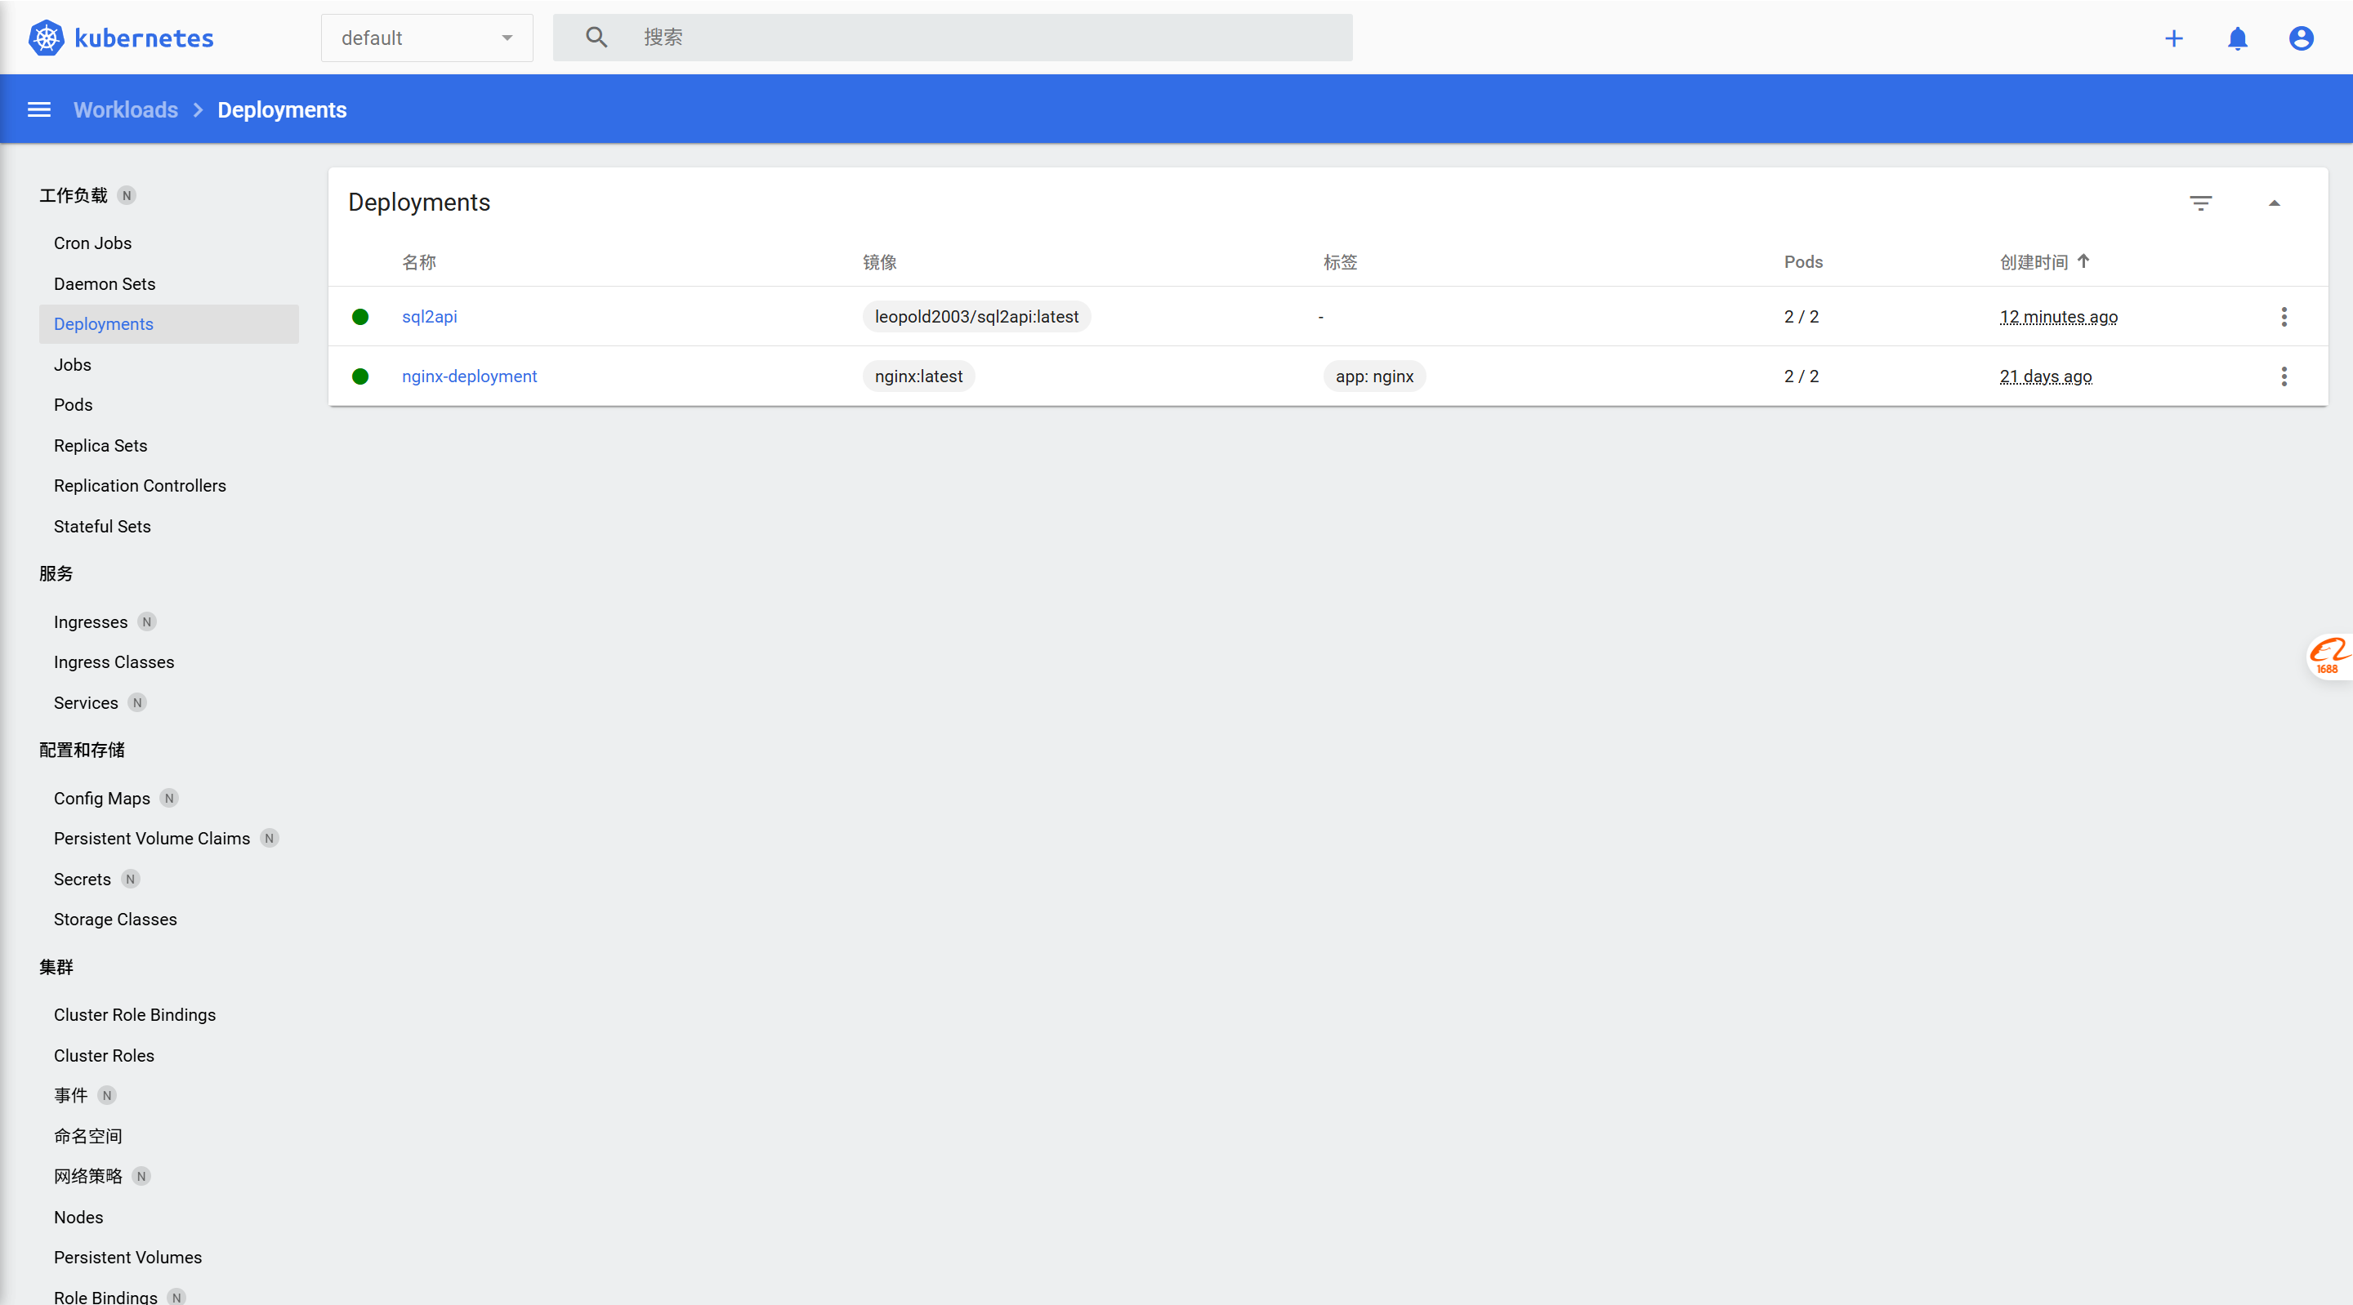Click the search magnifier icon
Screen dimensions: 2353x1305
tap(596, 38)
